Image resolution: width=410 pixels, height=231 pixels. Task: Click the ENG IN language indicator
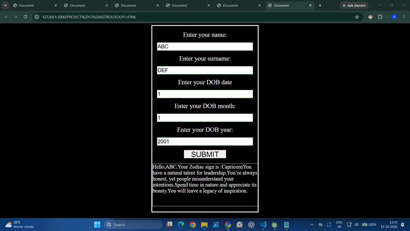pyautogui.click(x=339, y=224)
